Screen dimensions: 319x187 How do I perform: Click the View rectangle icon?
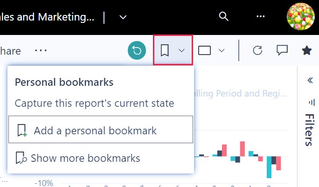coord(204,50)
